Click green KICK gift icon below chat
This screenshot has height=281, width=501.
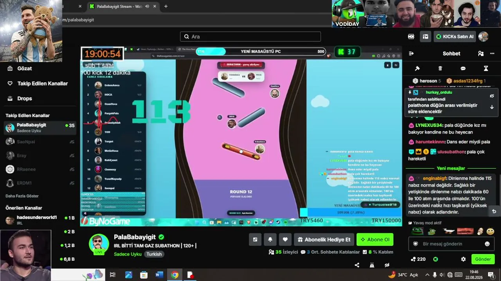[x=435, y=259]
